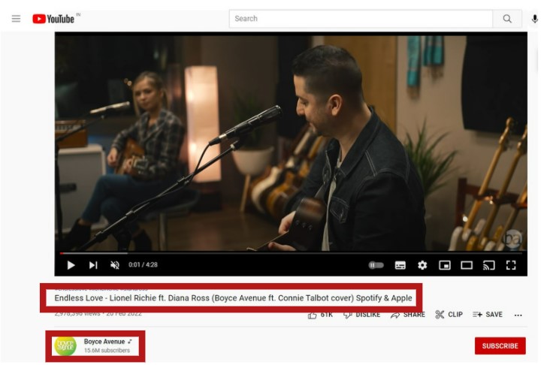Play the video

click(x=71, y=265)
